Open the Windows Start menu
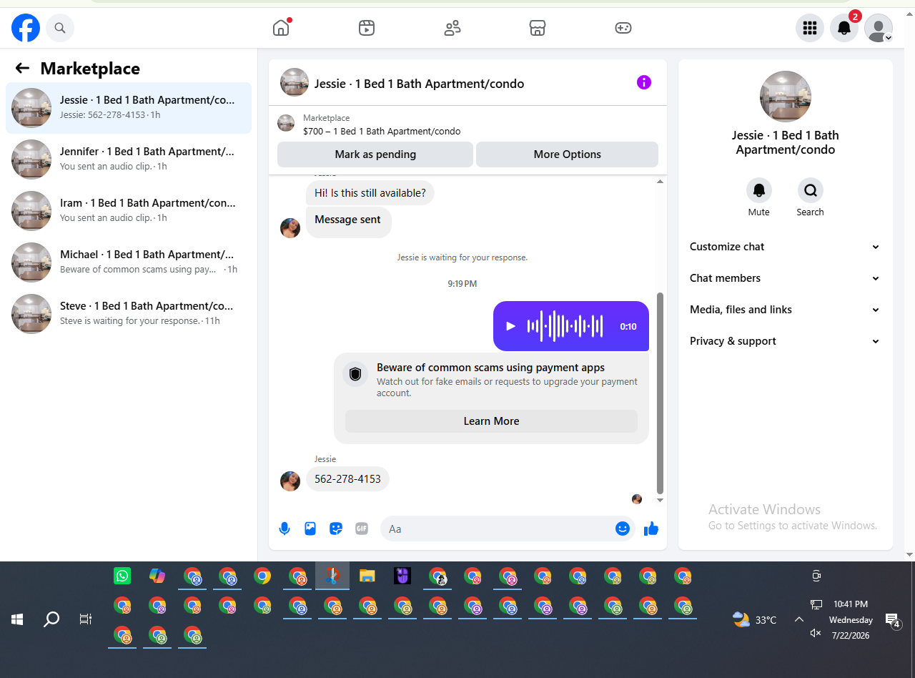Viewport: 915px width, 678px height. (x=17, y=619)
